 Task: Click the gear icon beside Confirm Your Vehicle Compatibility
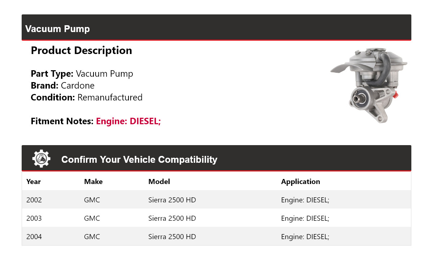click(x=41, y=159)
